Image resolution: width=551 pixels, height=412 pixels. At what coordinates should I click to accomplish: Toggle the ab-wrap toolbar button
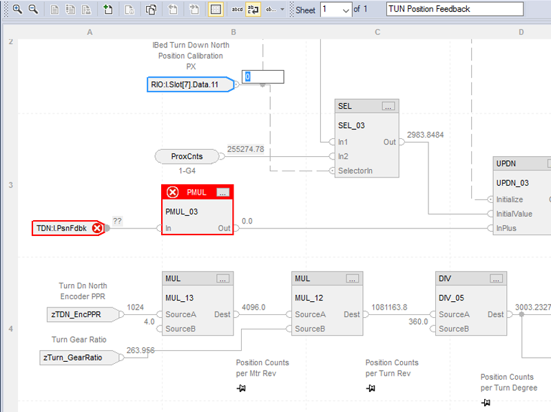click(x=252, y=9)
